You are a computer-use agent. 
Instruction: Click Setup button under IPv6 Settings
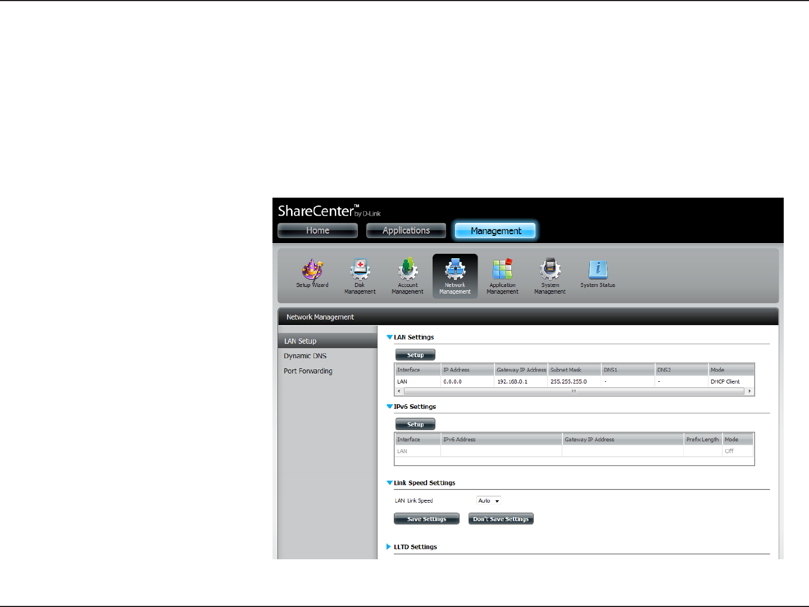(415, 425)
